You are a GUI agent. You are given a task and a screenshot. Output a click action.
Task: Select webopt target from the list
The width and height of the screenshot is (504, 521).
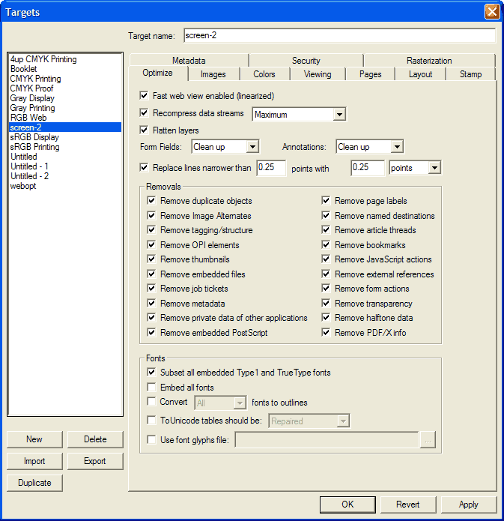coord(23,186)
